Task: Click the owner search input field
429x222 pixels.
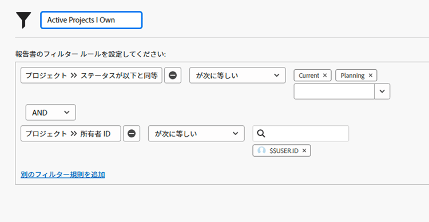Action: [301, 133]
